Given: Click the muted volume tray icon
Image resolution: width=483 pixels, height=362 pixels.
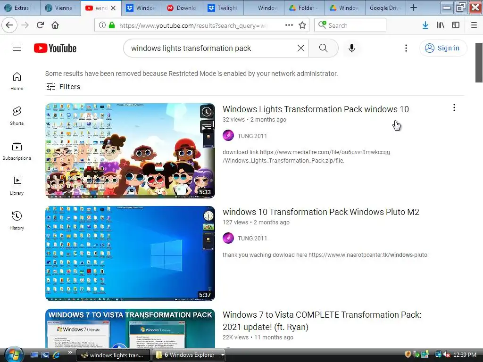Looking at the screenshot, I should coord(446,354).
